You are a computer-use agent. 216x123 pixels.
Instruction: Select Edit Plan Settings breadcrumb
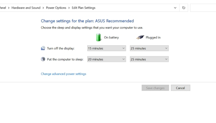[84, 8]
